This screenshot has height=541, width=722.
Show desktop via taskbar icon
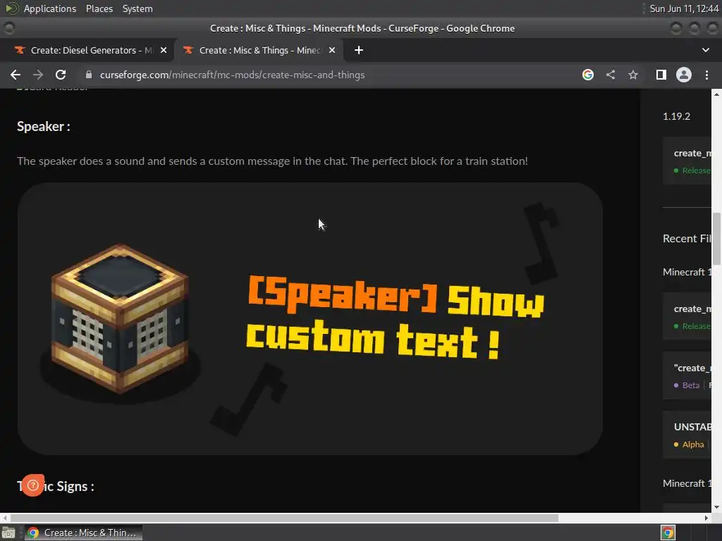[x=8, y=533]
